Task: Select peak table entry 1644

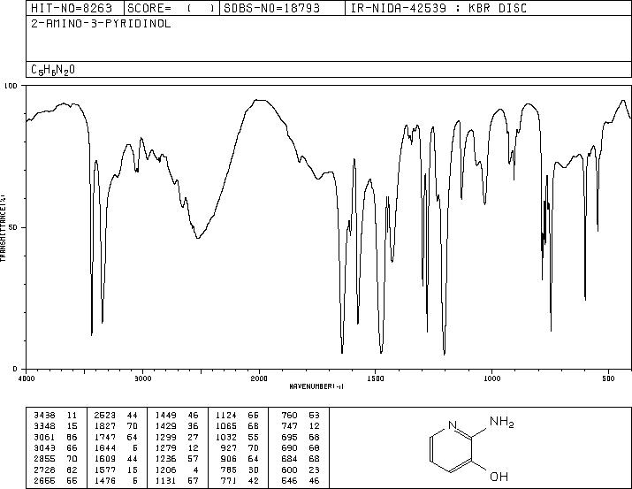Action: tap(105, 447)
